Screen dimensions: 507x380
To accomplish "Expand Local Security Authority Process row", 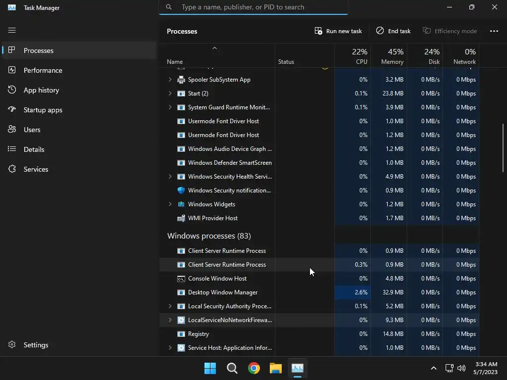I will click(170, 306).
